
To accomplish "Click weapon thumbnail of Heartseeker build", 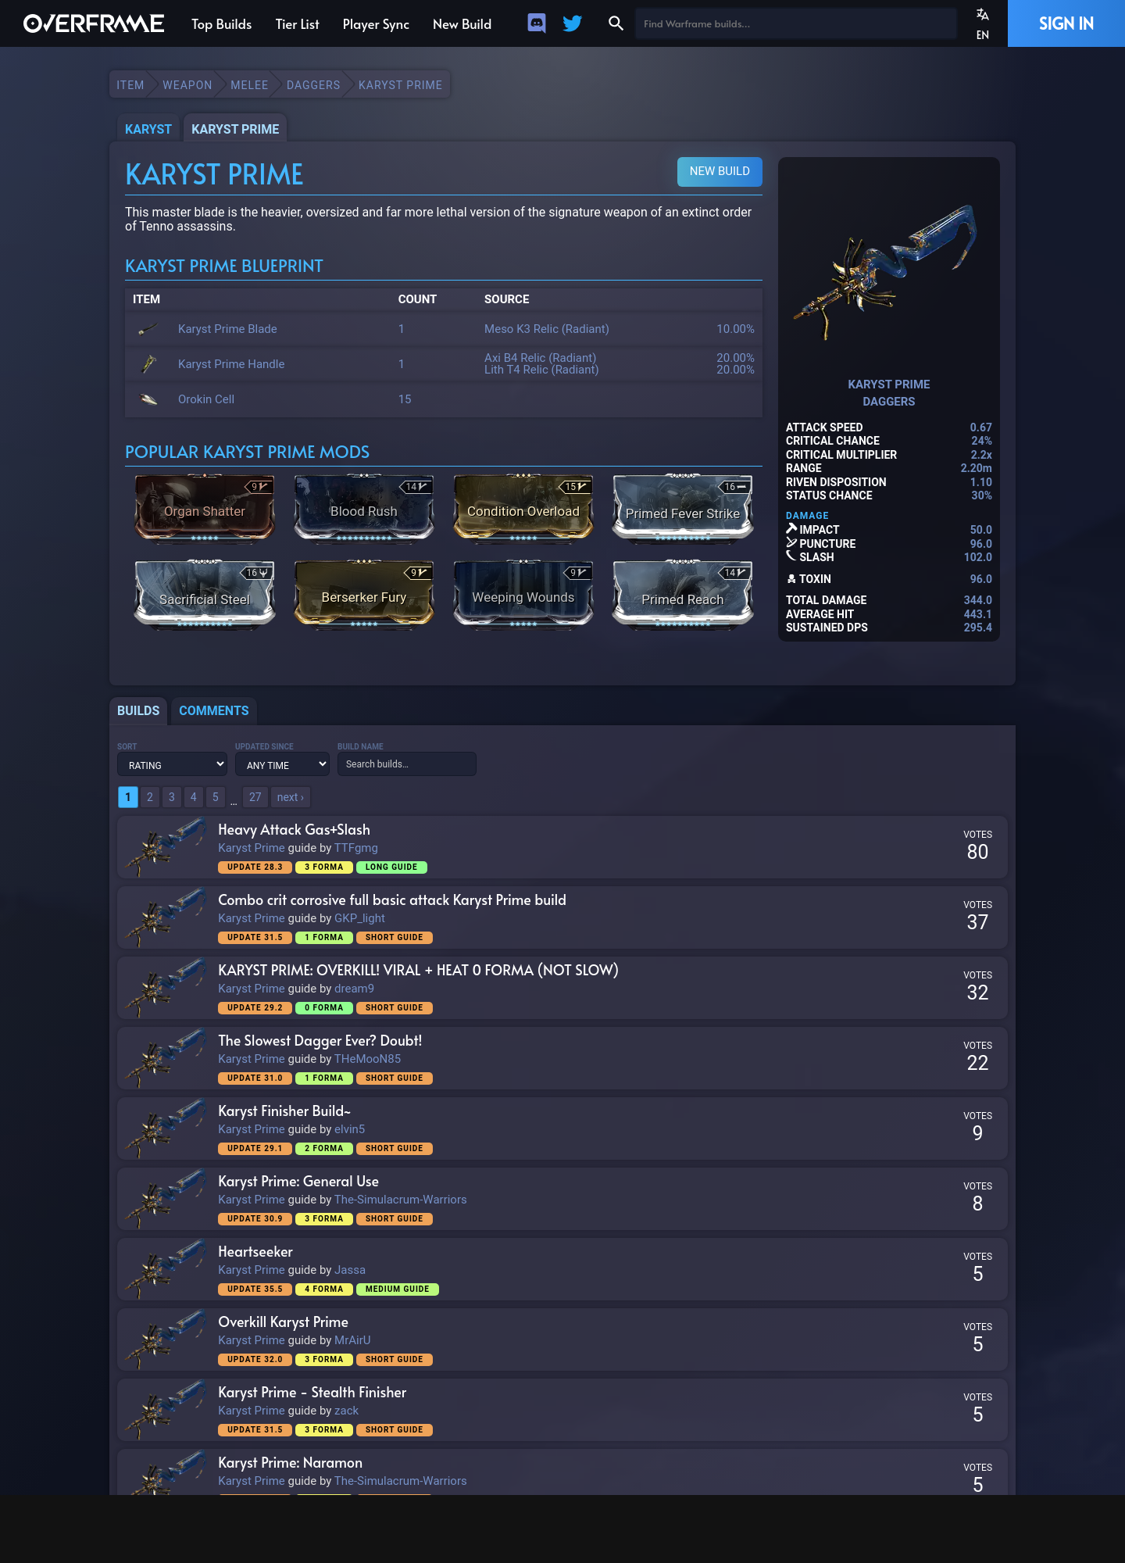I will pos(167,1269).
